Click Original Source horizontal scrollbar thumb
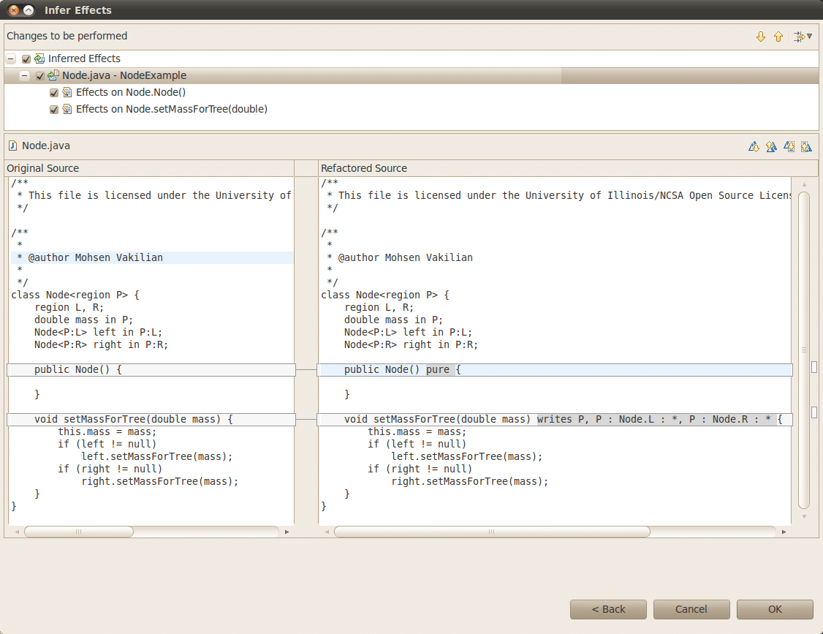823x634 pixels. tap(79, 532)
